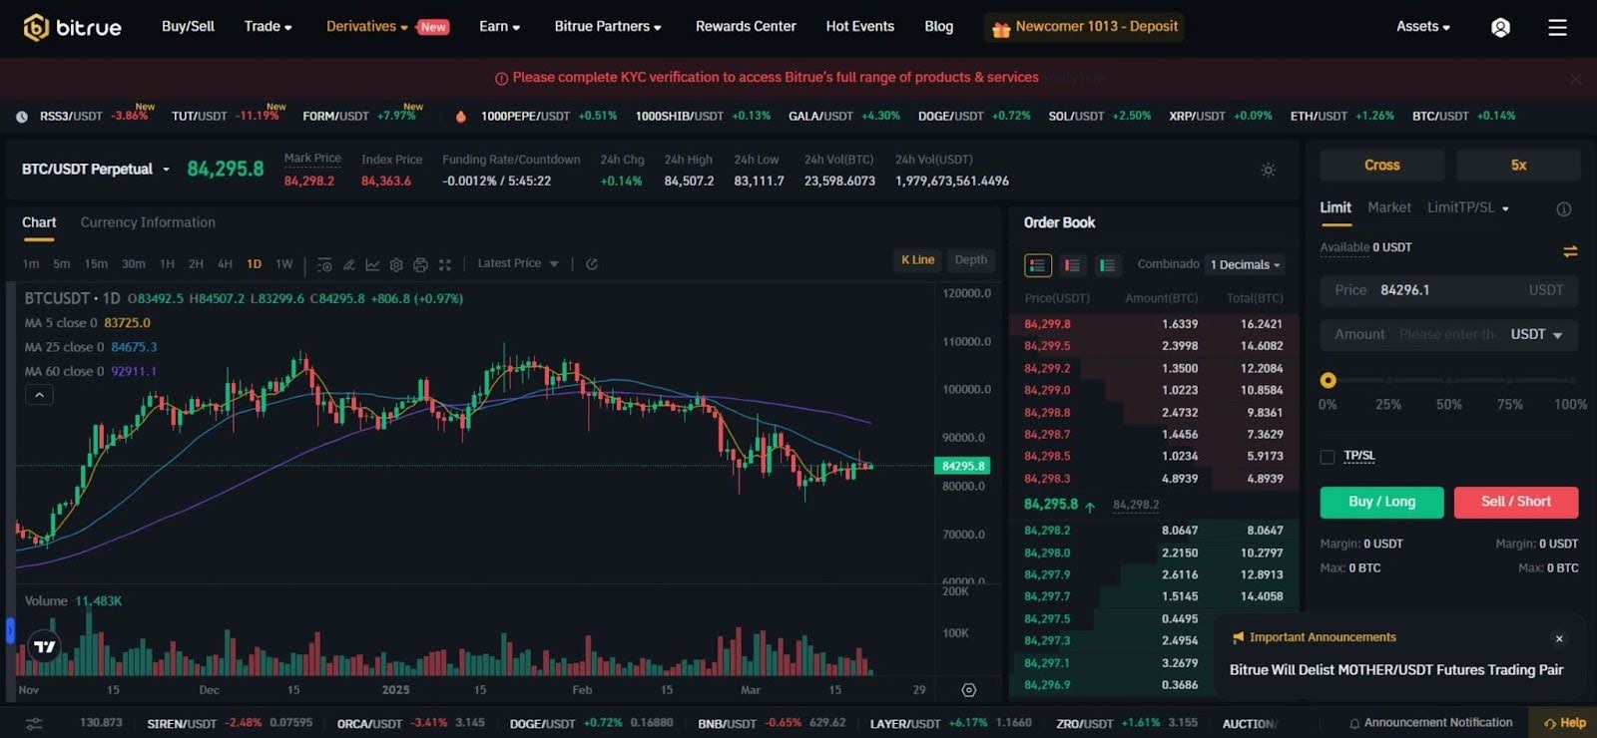Screen dimensions: 1597x738
Task: Click the chart print/screenshot icon
Action: pos(420,264)
